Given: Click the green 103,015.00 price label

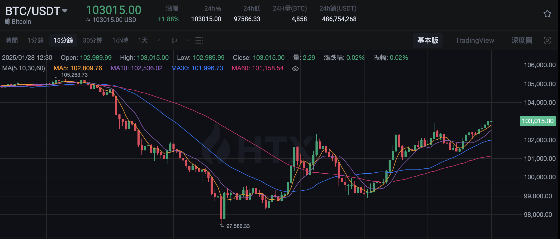Looking at the screenshot, I should pyautogui.click(x=537, y=121).
